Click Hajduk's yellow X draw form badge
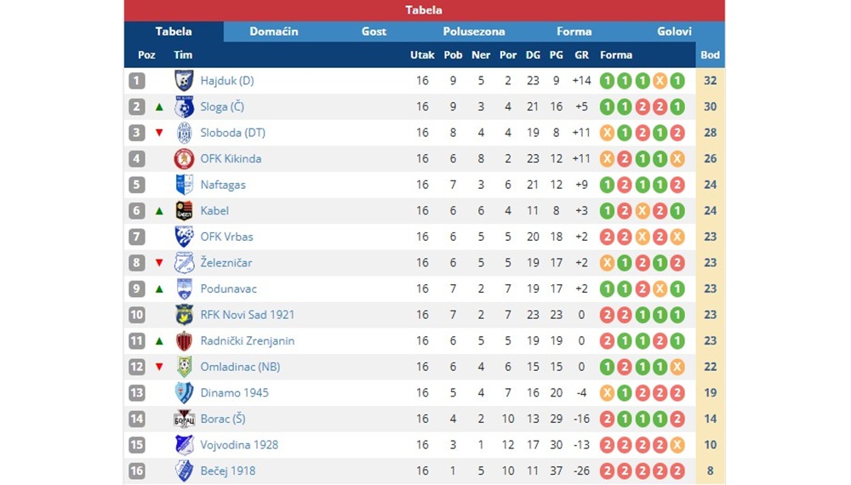Viewport: 851px width, 485px height. pyautogui.click(x=660, y=81)
